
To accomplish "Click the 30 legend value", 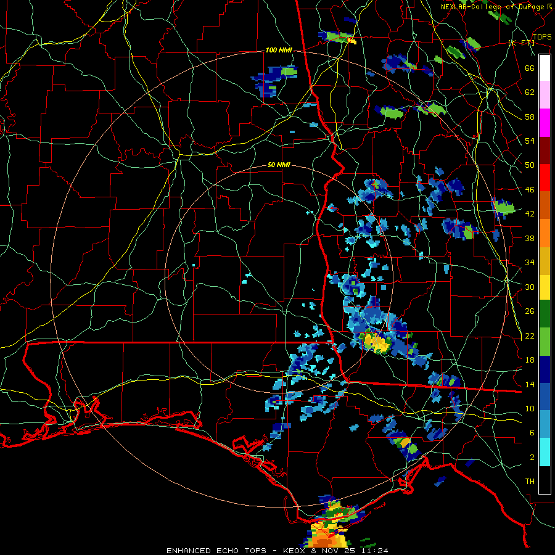I will [530, 287].
